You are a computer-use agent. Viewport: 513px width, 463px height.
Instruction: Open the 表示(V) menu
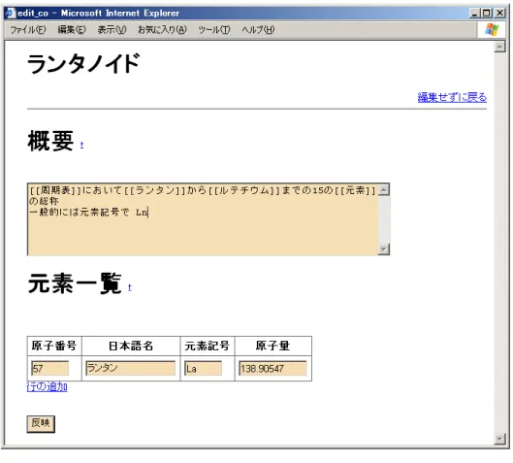(112, 30)
